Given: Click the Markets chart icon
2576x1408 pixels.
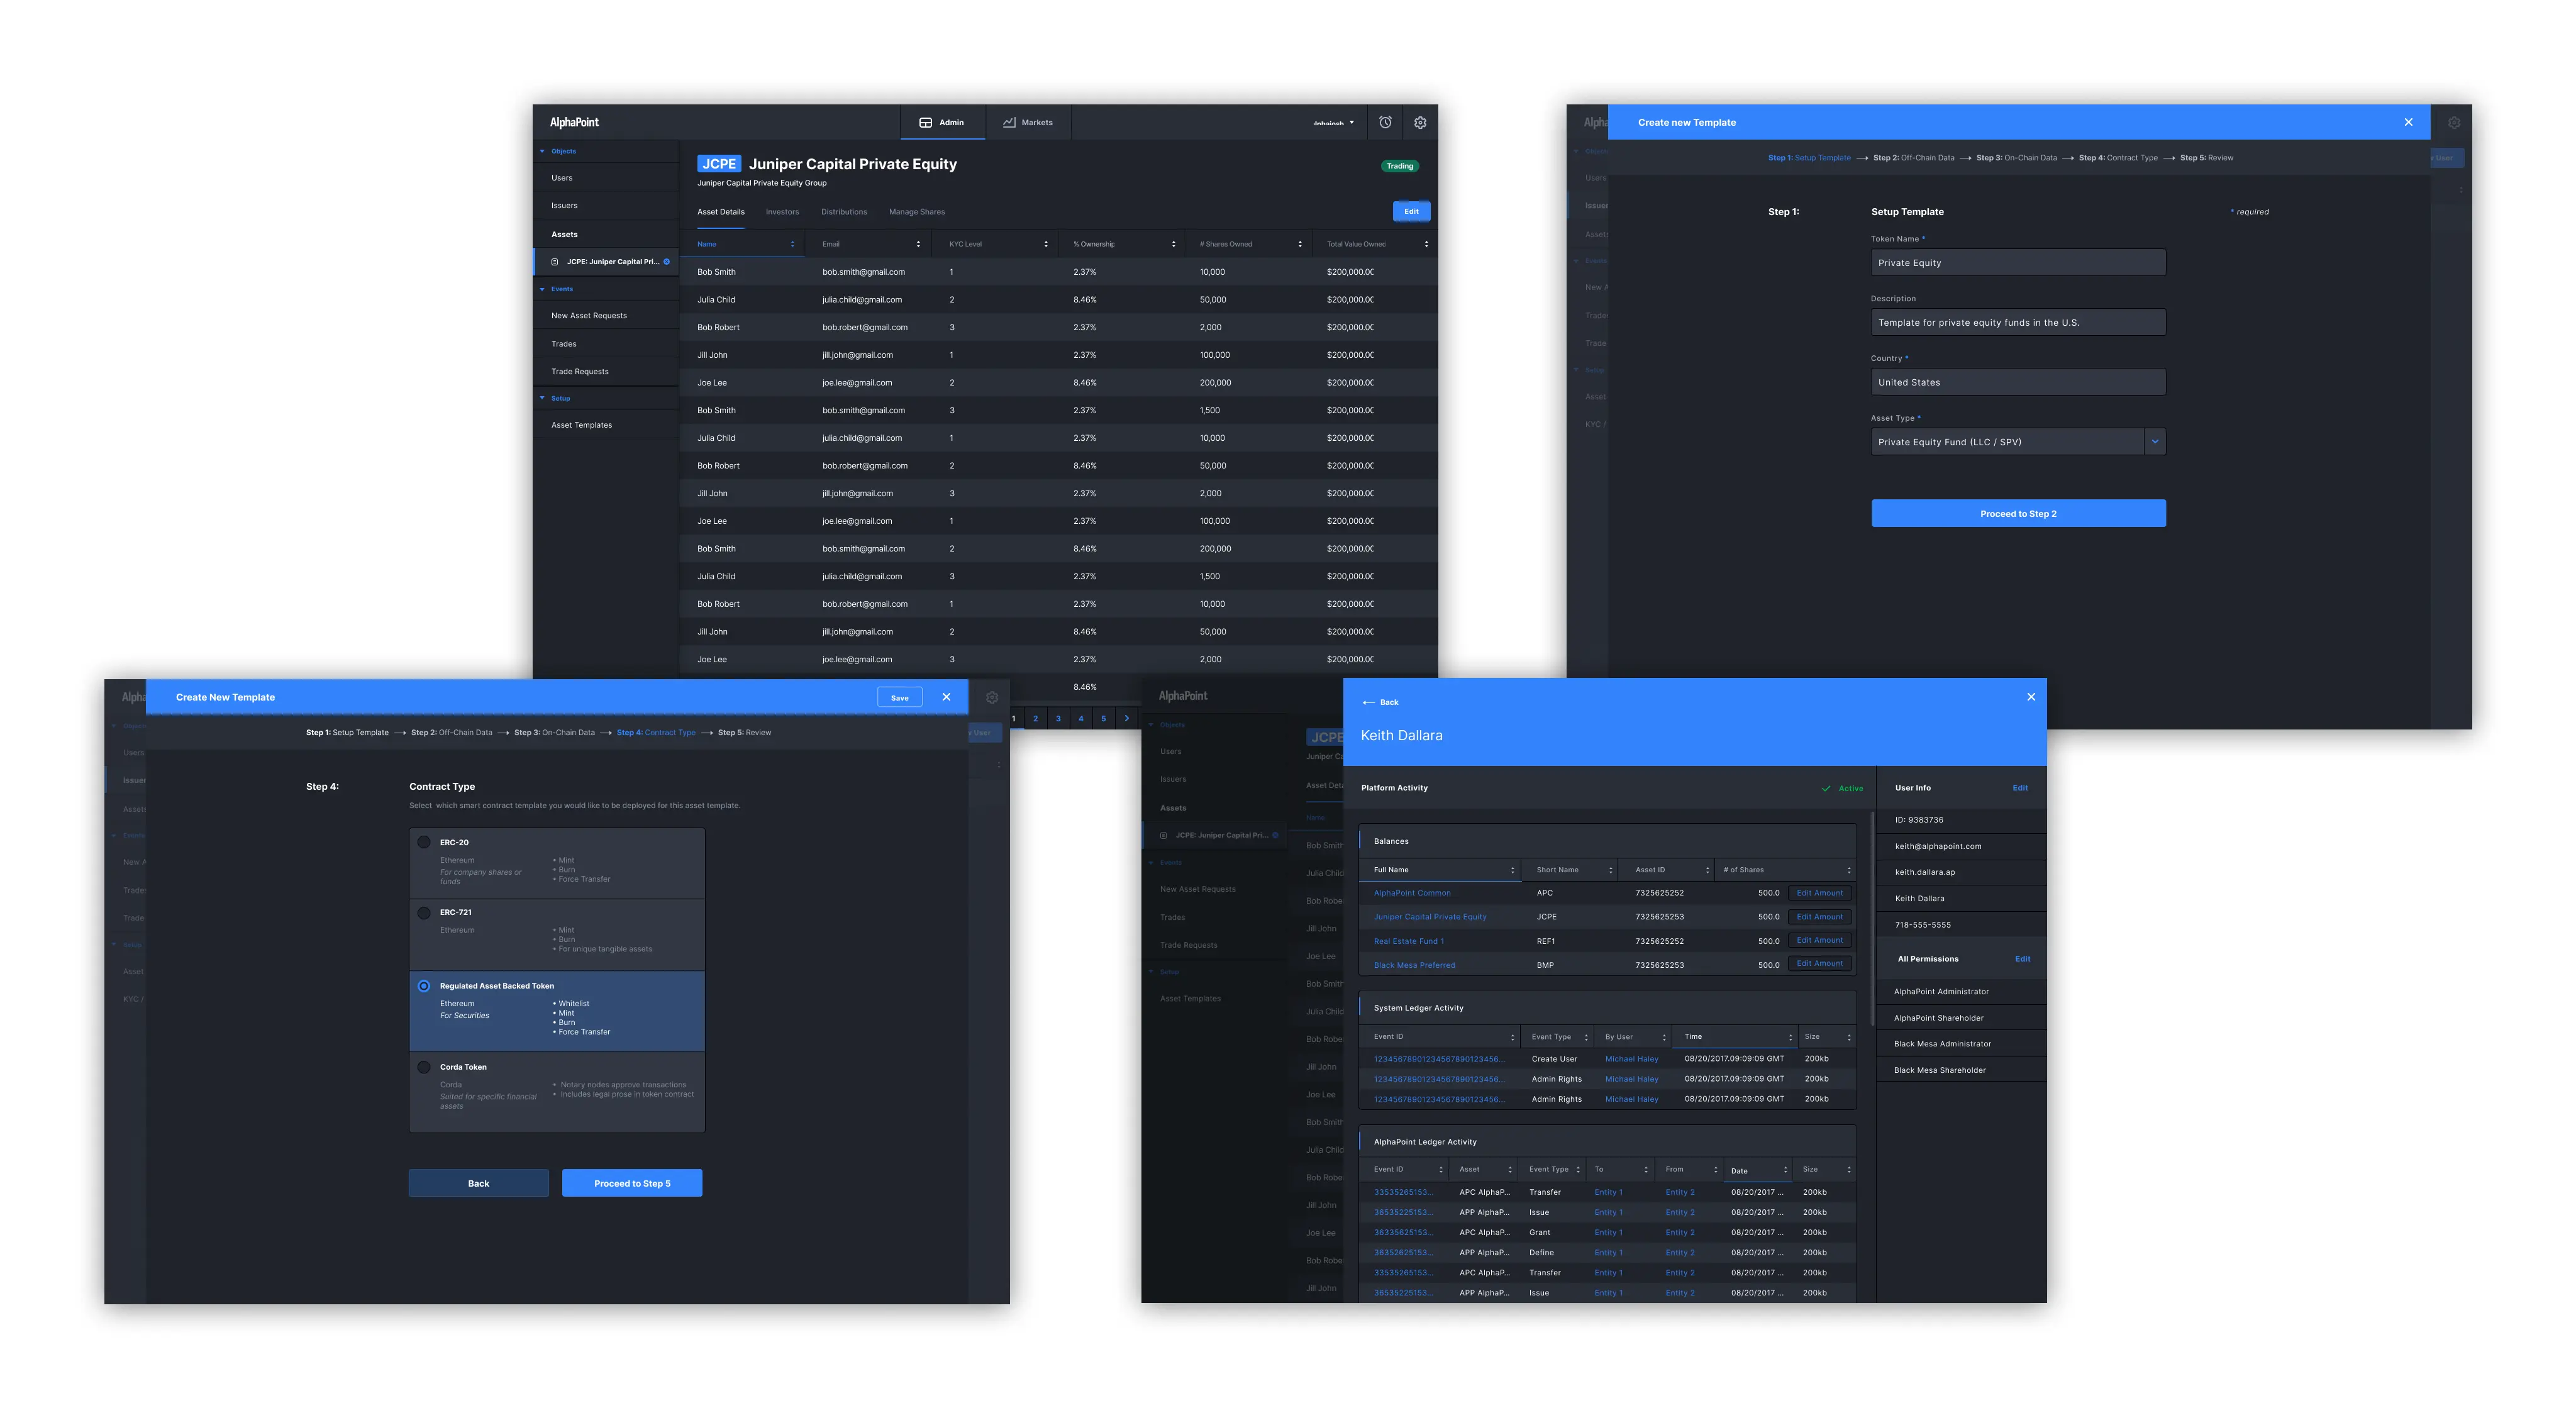Looking at the screenshot, I should point(1009,122).
